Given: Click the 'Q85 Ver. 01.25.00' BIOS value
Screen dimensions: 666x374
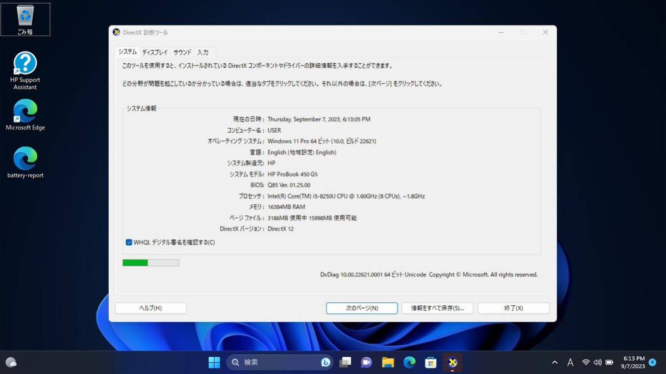Looking at the screenshot, I should [x=289, y=185].
